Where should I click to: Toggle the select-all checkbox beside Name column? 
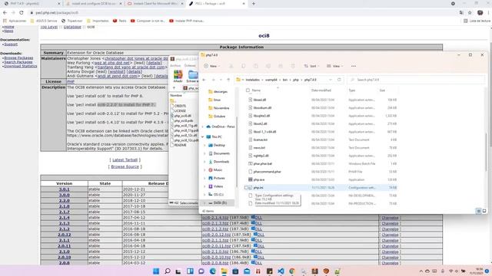tap(248, 90)
